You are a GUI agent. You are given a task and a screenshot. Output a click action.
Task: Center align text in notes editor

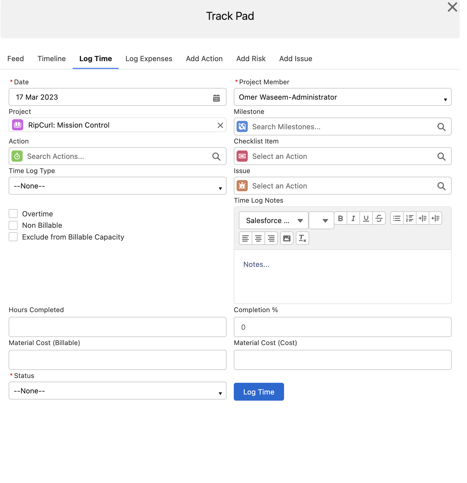(258, 238)
